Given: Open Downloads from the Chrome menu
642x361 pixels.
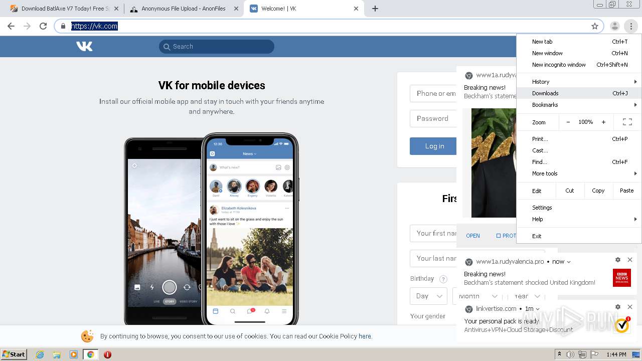Looking at the screenshot, I should tap(579, 93).
